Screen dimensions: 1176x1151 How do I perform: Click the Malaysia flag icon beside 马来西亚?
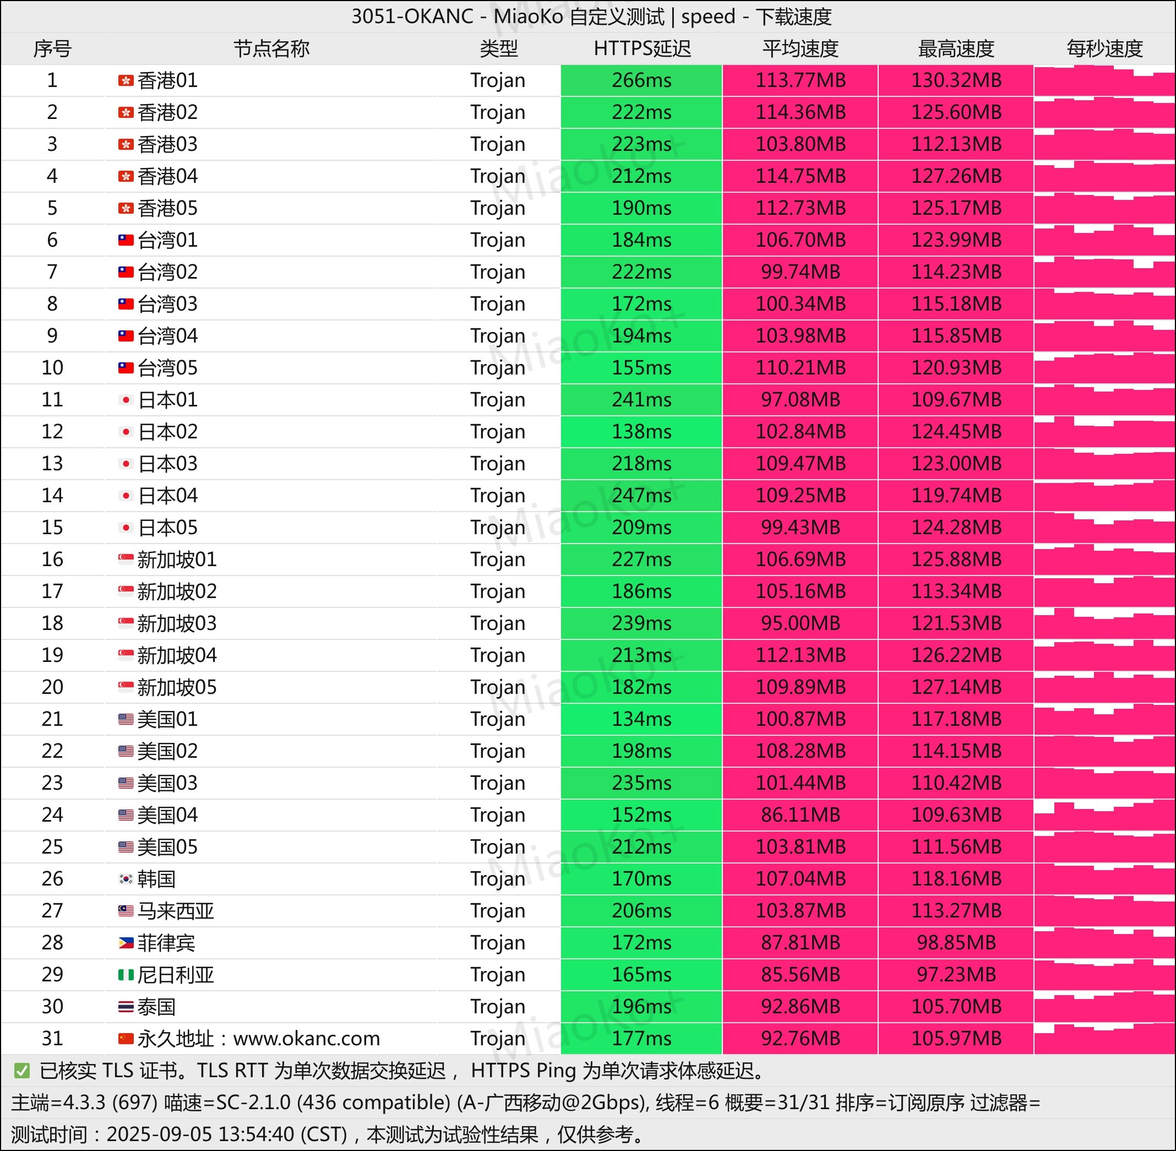126,910
